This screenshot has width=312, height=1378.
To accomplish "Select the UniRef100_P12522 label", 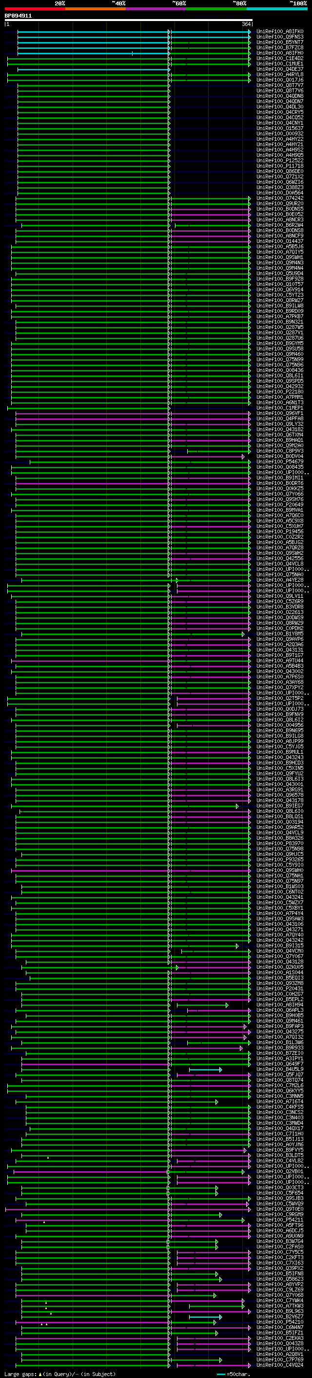I will point(280,160).
